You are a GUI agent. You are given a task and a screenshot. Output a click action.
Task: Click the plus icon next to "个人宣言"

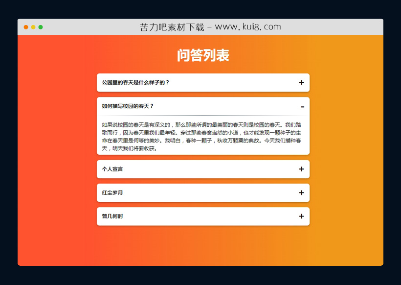[302, 169]
